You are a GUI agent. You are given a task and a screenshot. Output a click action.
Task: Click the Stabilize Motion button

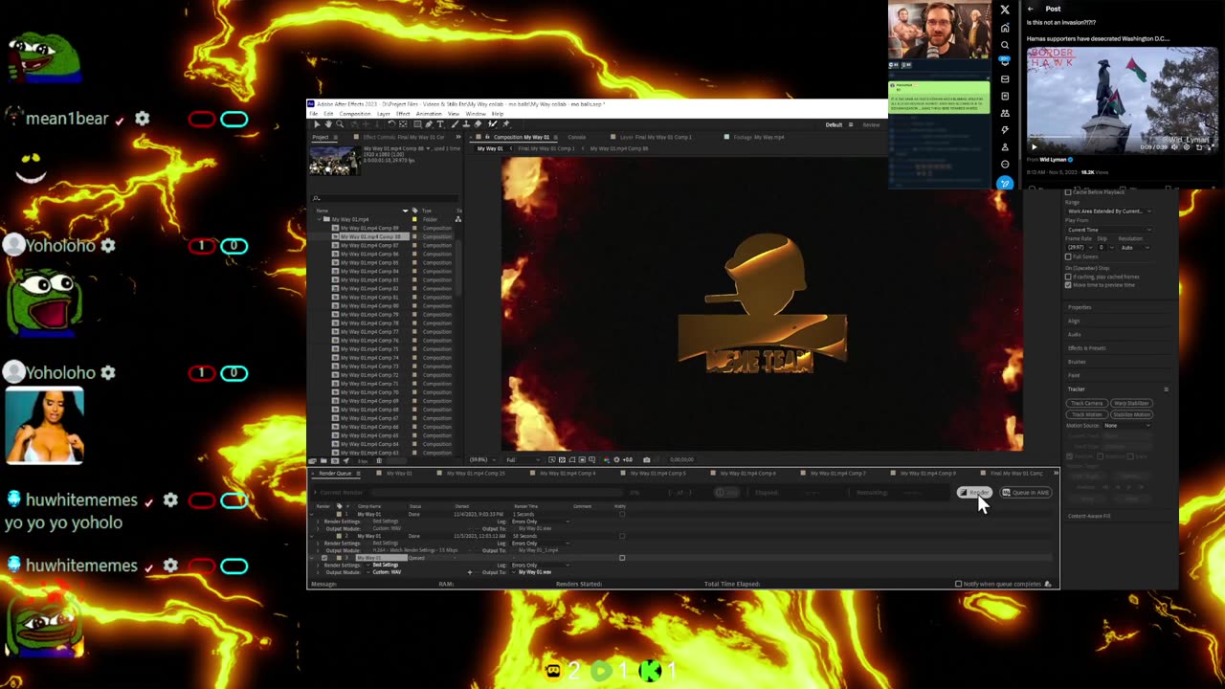click(1131, 414)
